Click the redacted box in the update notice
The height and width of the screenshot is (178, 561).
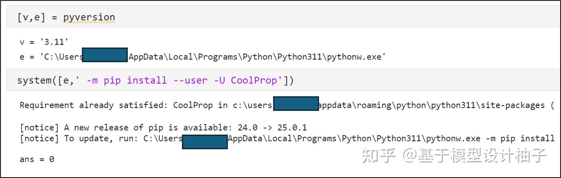tap(205, 142)
